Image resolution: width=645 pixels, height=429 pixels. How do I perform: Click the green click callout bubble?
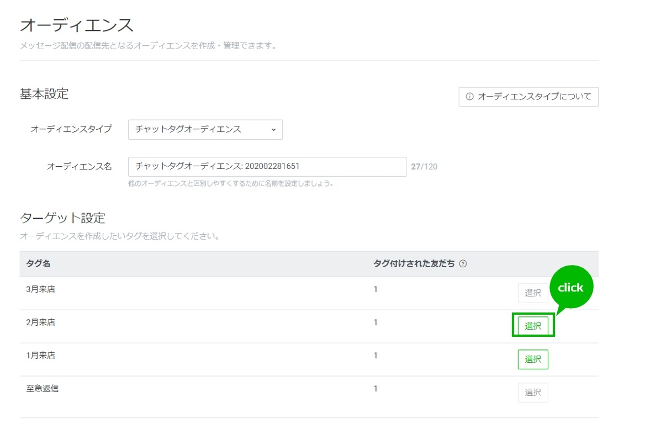570,288
